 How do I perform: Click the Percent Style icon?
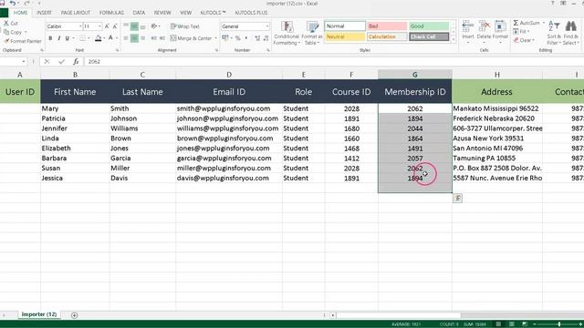coord(237,38)
